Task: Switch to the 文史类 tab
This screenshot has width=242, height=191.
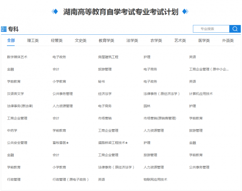Action: click(x=81, y=41)
